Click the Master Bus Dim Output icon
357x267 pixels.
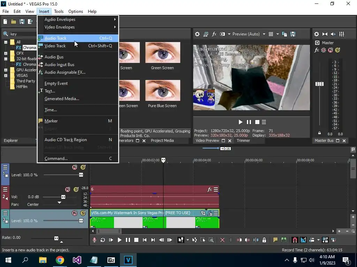(333, 34)
